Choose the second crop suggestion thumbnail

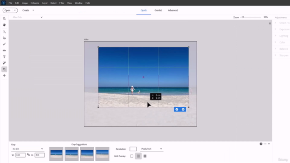[x=72, y=154]
